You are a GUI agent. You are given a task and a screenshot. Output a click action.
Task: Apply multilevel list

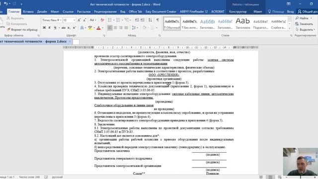click(127, 20)
